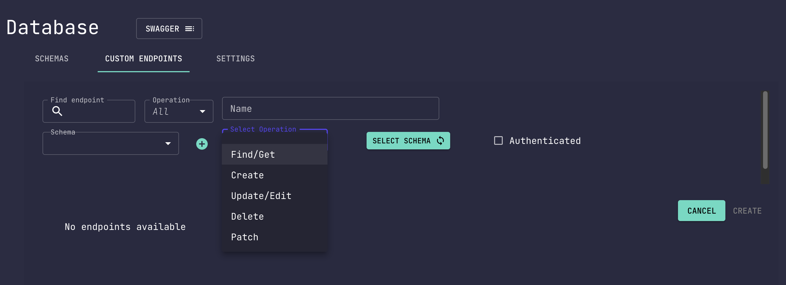Click the vertical scrollbar thumb in form panel

click(765, 130)
